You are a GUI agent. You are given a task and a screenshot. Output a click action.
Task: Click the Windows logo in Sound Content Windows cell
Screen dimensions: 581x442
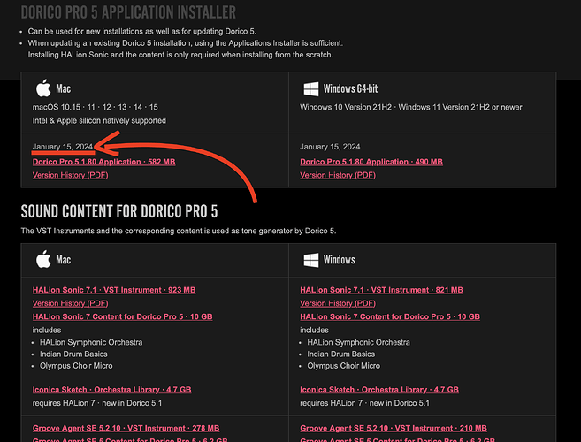coord(311,260)
